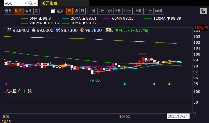209x123 pixels.
Task: Toggle the 還原 checkbox
Action: pyautogui.click(x=53, y=11)
